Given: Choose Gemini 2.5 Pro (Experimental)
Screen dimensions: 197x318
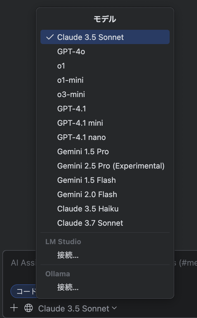Looking at the screenshot, I should 105,166.
